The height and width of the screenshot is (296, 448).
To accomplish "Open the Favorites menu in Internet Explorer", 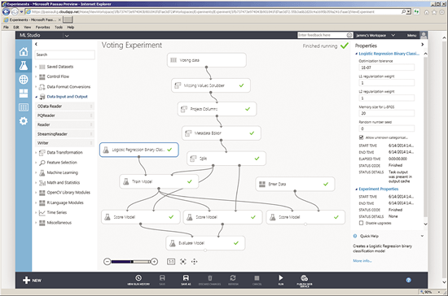I will [x=42, y=27].
